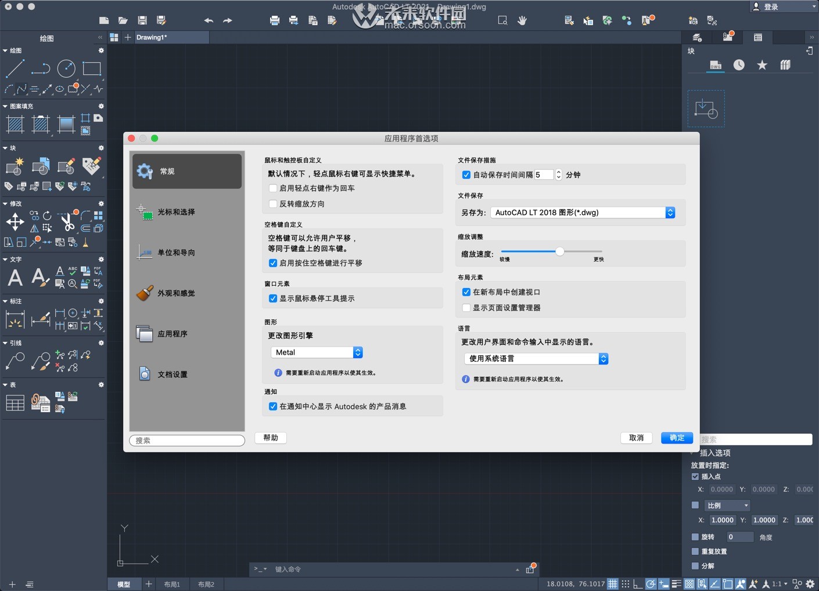819x591 pixels.
Task: Click the Insert Table tool in 表 panel
Action: 15,402
